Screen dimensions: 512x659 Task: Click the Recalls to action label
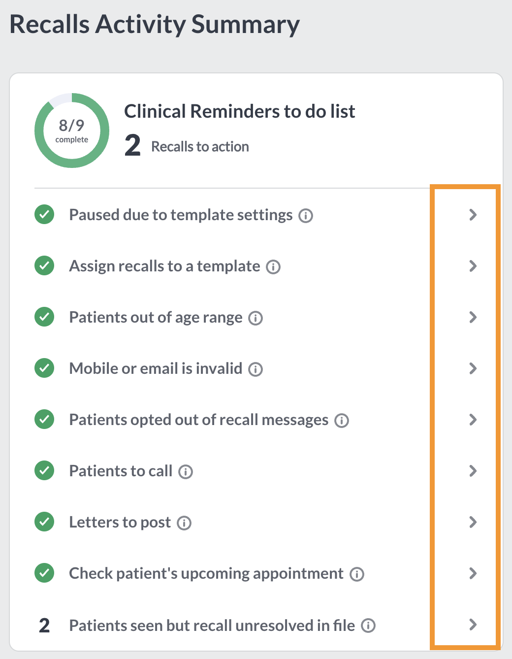click(x=200, y=147)
